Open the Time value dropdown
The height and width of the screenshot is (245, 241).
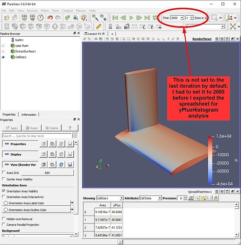pyautogui.click(x=182, y=18)
